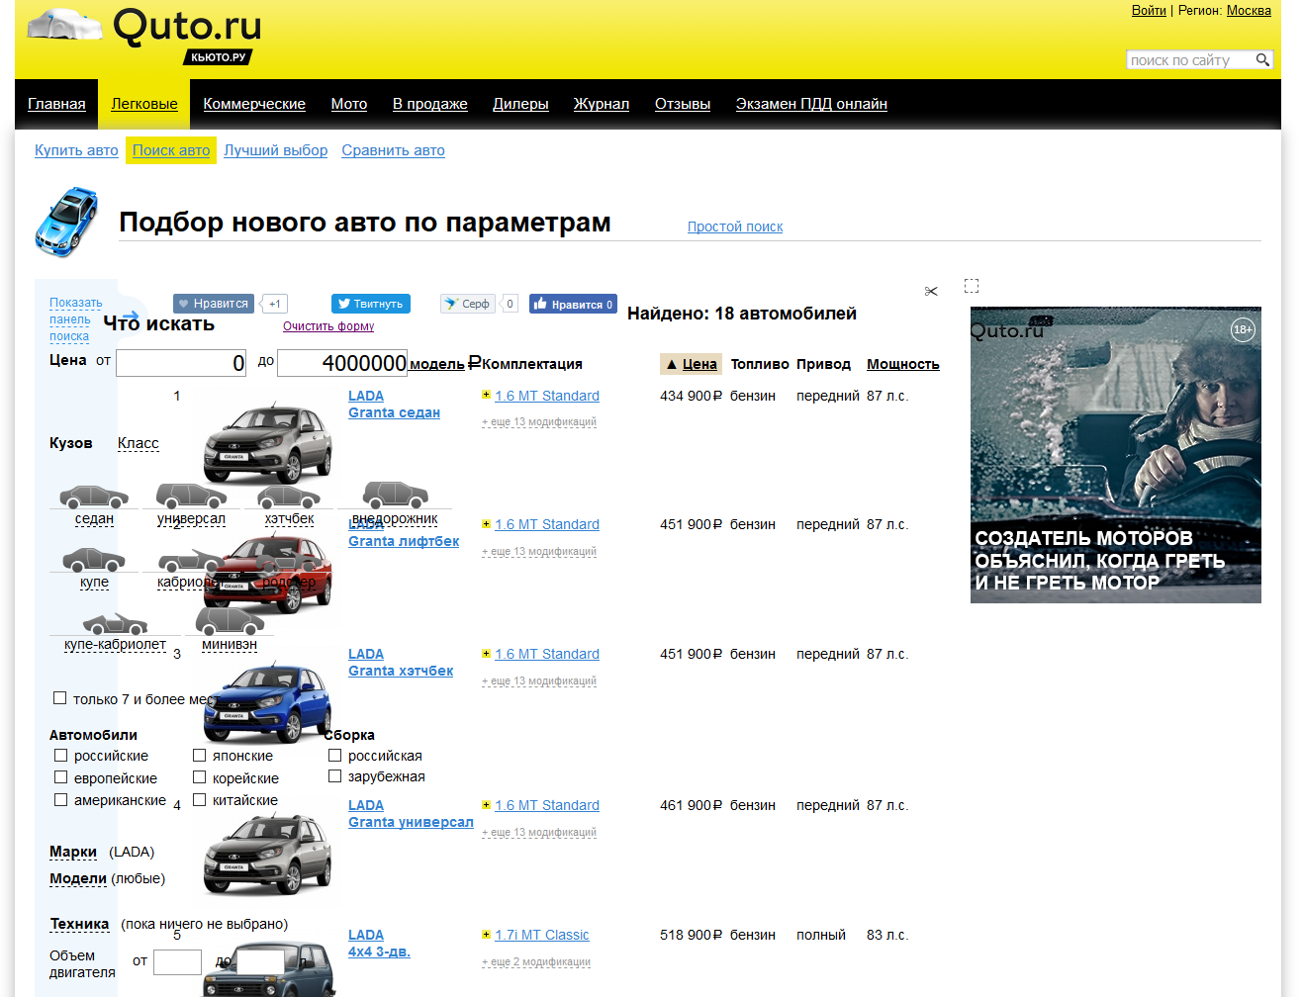Expand 13 more modifications for Granta универсал

(x=539, y=832)
